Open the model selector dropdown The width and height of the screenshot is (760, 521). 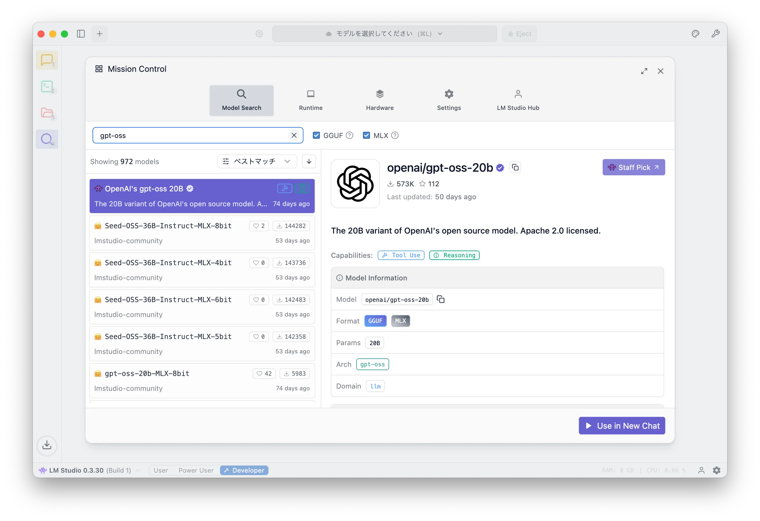[384, 34]
